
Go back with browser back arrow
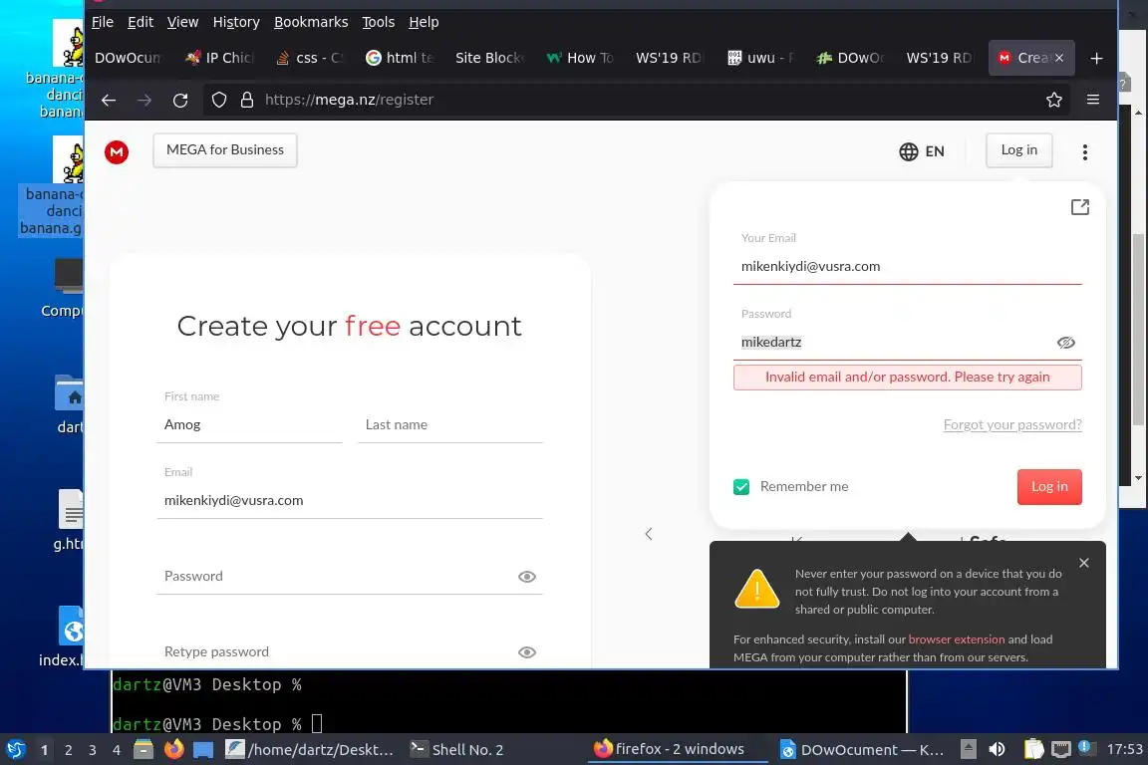[x=109, y=101]
